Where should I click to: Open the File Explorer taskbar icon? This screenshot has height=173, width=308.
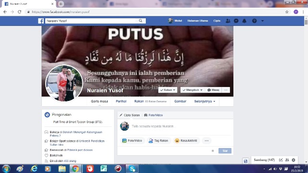(62, 169)
